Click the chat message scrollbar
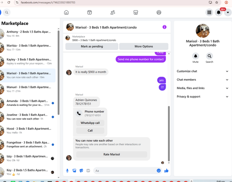Screen dimensions: 232x182 [169, 133]
